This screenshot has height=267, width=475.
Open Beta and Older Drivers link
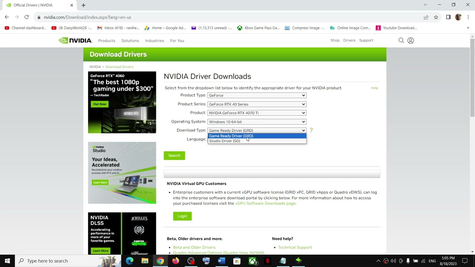[x=194, y=247]
